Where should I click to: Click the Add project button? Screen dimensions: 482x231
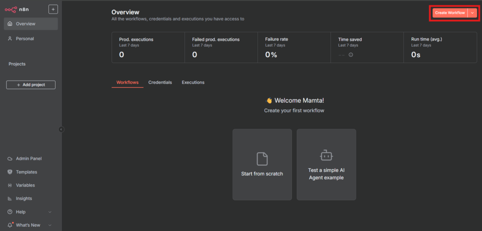[31, 85]
